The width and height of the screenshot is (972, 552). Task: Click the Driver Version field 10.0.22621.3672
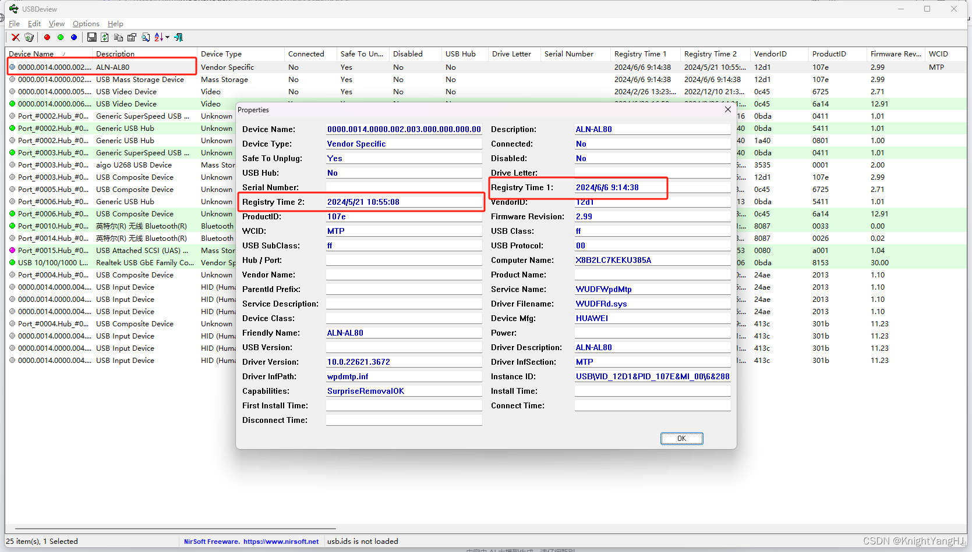click(404, 362)
